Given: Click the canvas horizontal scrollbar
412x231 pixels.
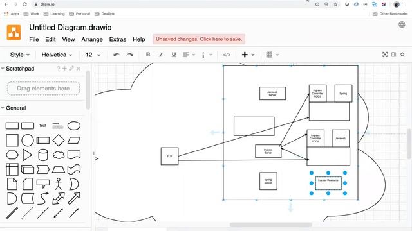Looking at the screenshot, I should click(x=270, y=225).
